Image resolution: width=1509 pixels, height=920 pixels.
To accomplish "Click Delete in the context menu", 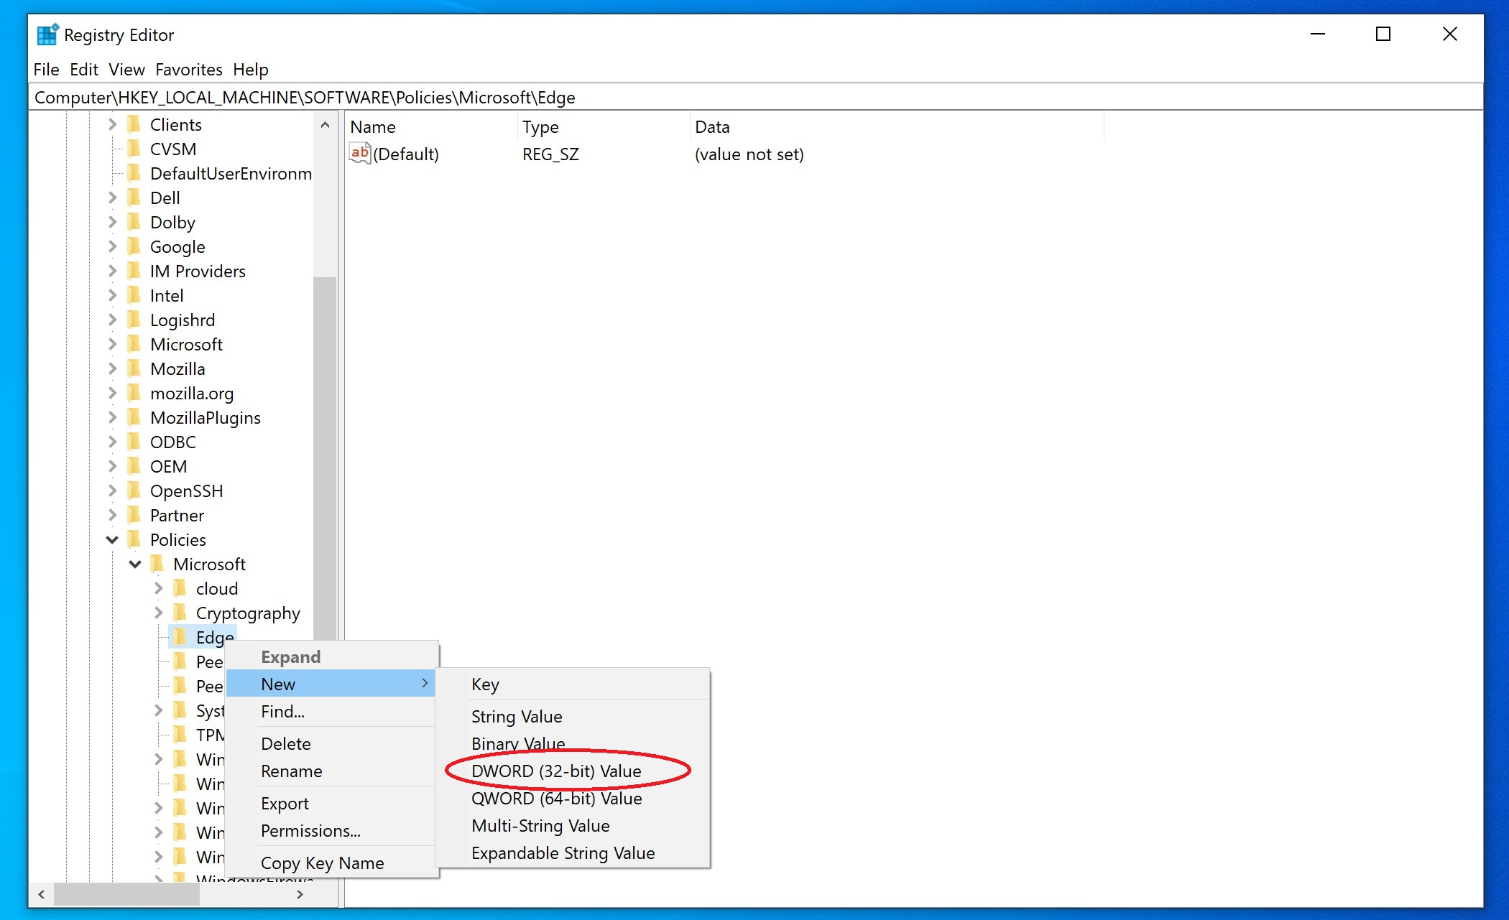I will 331,744.
